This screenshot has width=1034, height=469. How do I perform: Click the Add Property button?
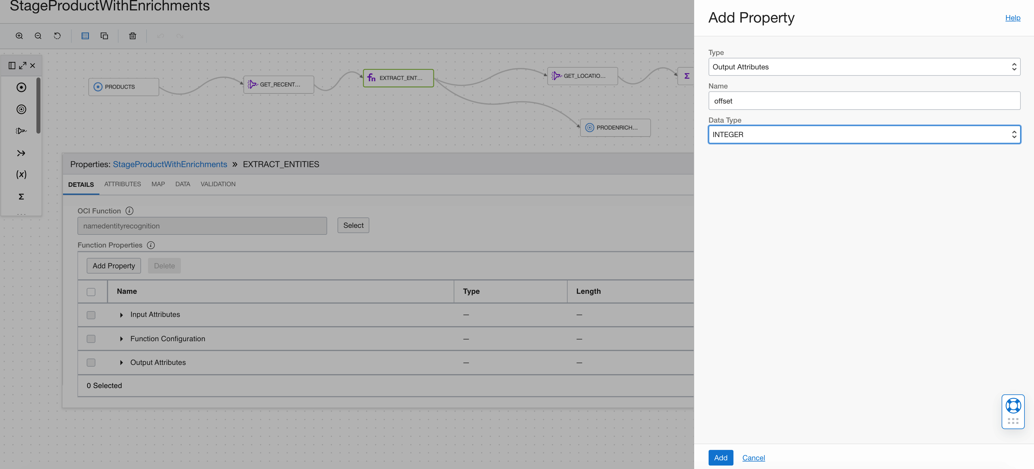coord(114,265)
